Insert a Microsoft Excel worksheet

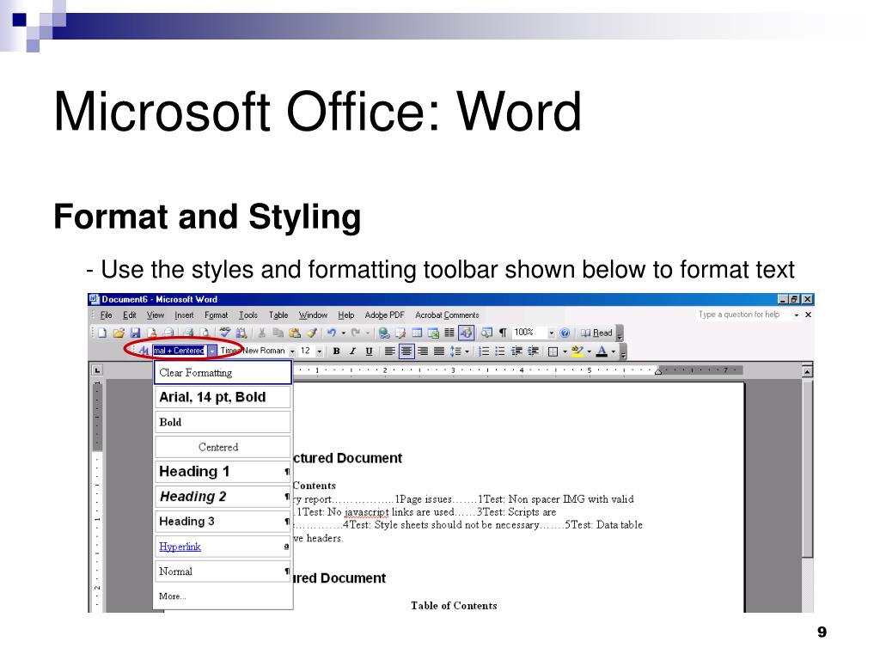pyautogui.click(x=433, y=333)
